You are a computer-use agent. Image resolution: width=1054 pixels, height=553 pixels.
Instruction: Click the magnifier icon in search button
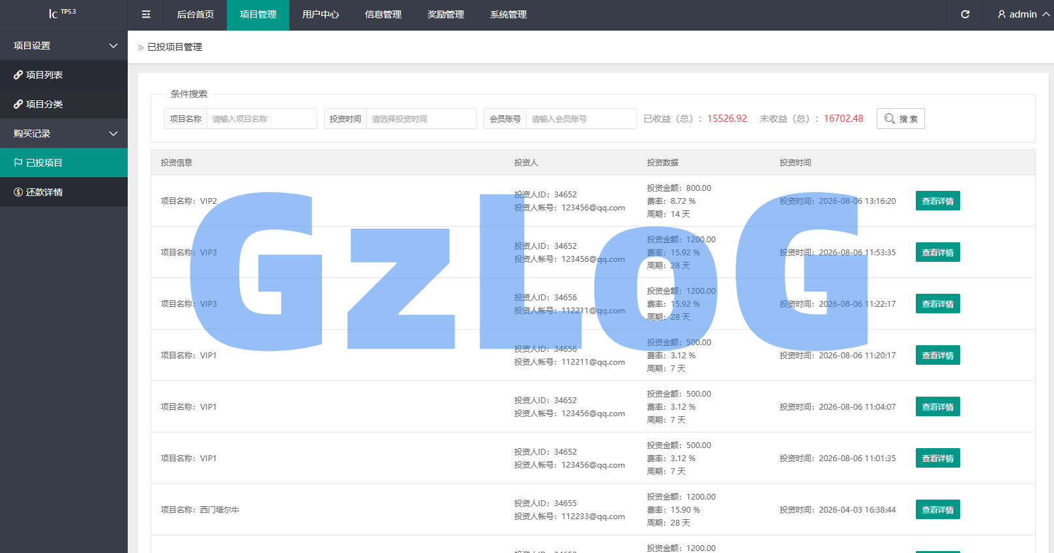point(889,119)
